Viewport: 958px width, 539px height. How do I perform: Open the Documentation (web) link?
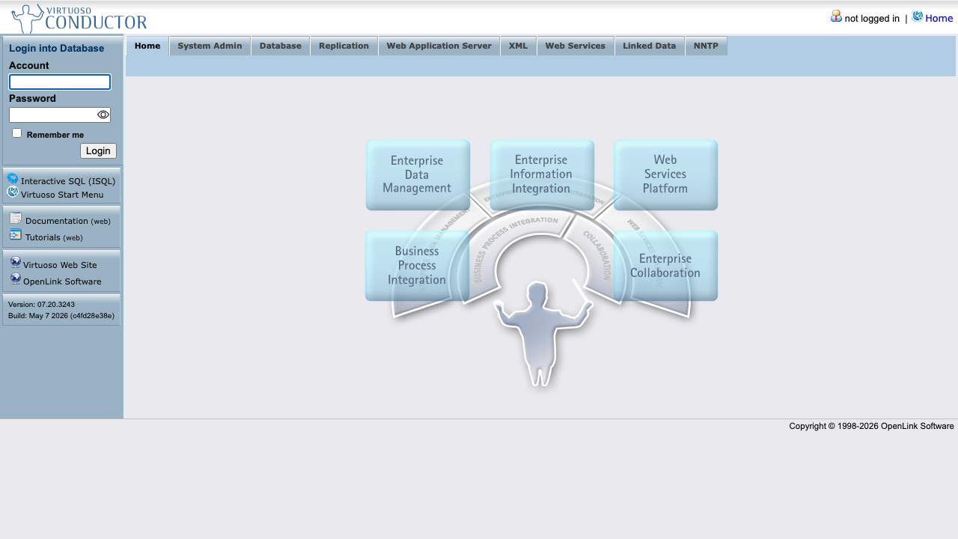click(68, 221)
